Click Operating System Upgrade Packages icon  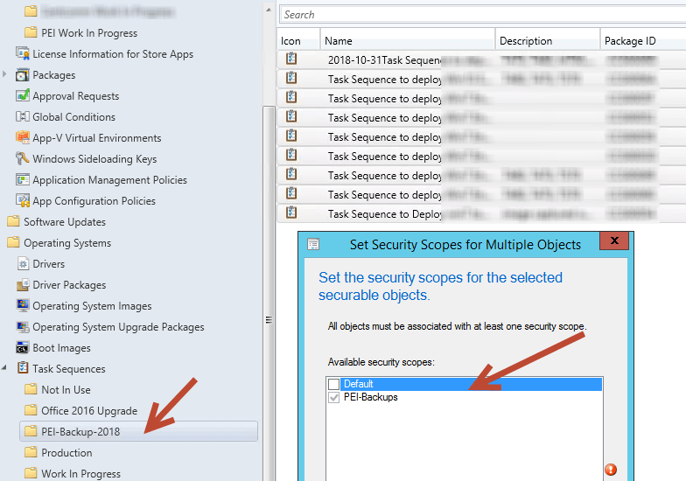(x=23, y=327)
